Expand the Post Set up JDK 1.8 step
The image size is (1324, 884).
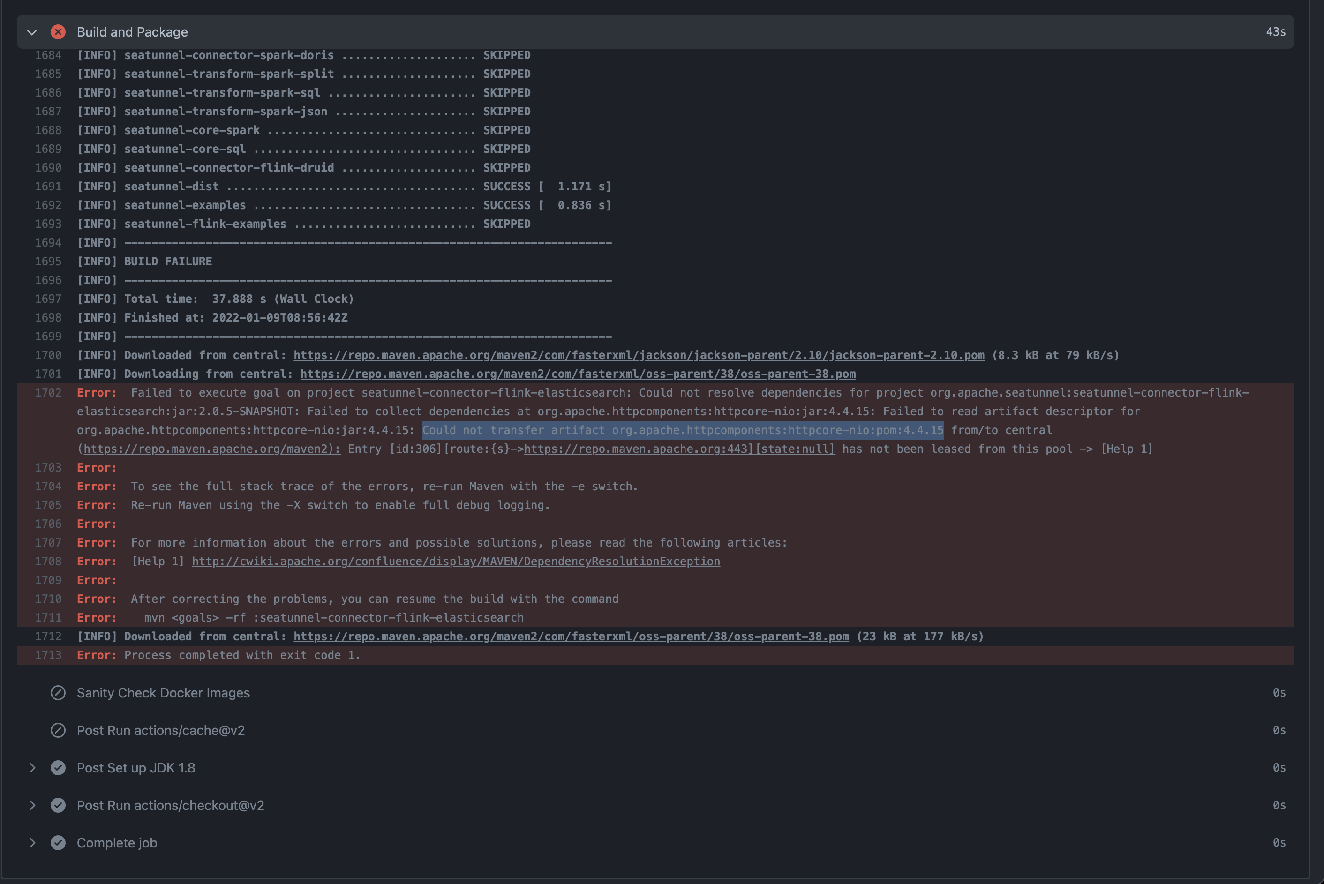[32, 768]
